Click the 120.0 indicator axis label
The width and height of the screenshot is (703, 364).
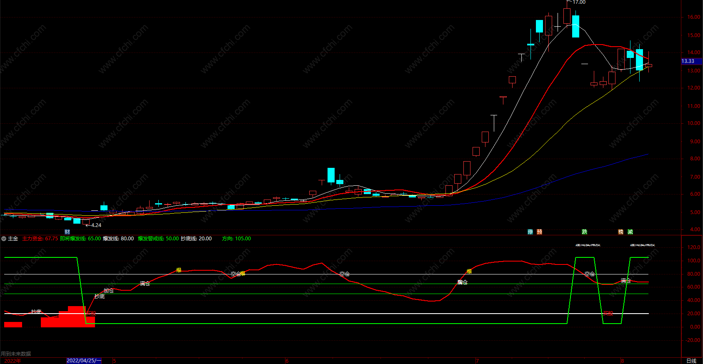[694, 247]
